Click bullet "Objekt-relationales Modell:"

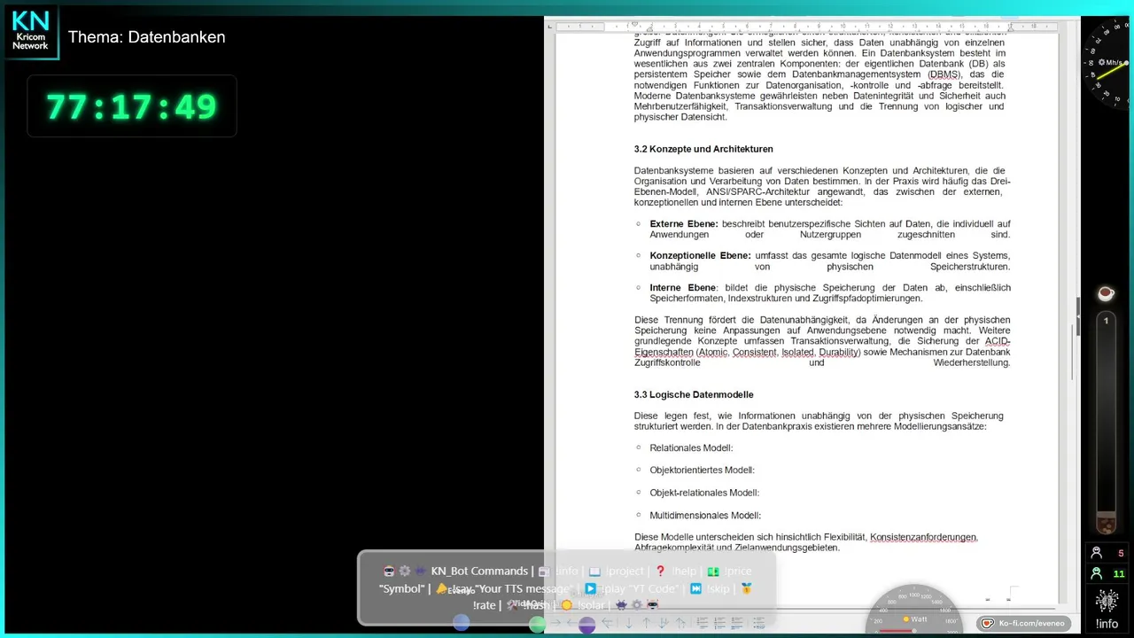704,493
